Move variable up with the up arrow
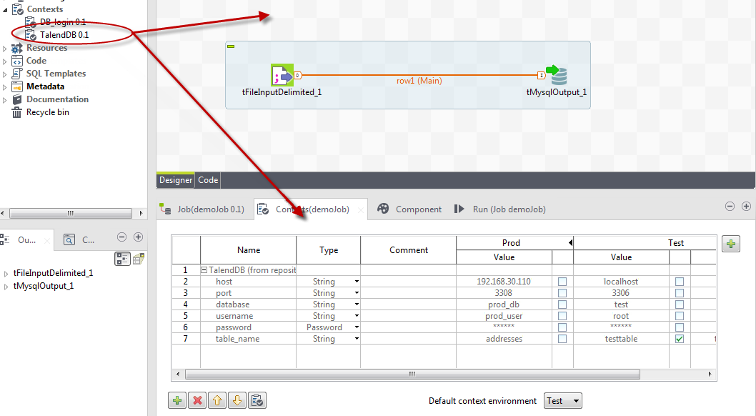 point(218,401)
